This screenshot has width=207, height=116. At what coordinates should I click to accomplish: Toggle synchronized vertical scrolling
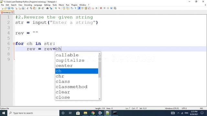pos(64,8)
